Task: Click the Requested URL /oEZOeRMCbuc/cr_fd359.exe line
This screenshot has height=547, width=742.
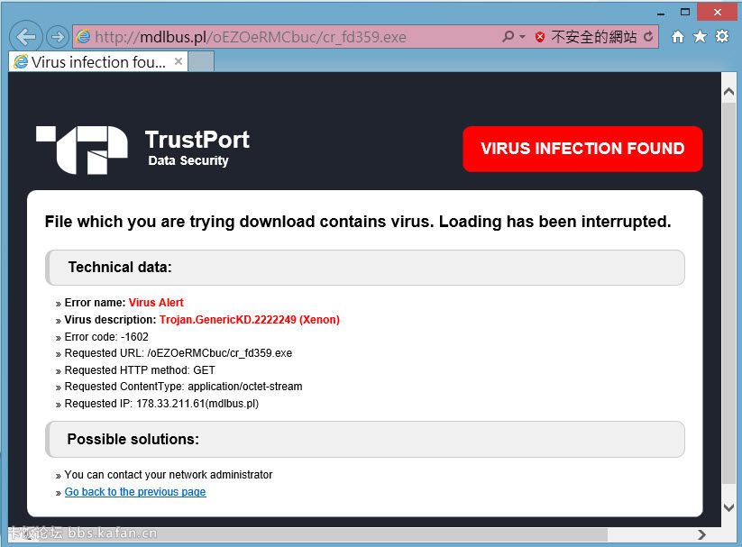Action: pos(179,353)
